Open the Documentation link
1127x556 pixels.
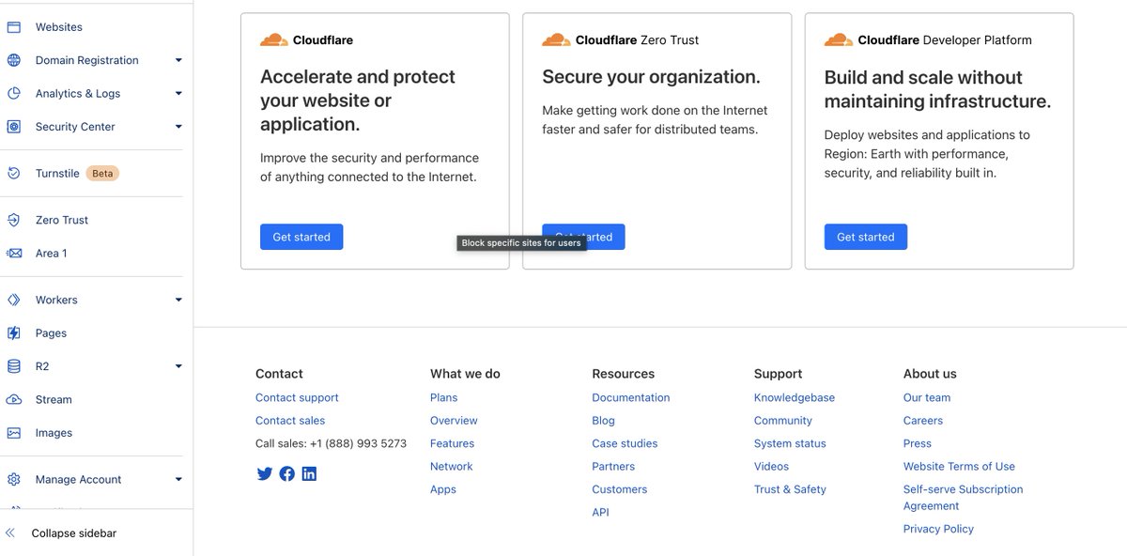(x=631, y=397)
